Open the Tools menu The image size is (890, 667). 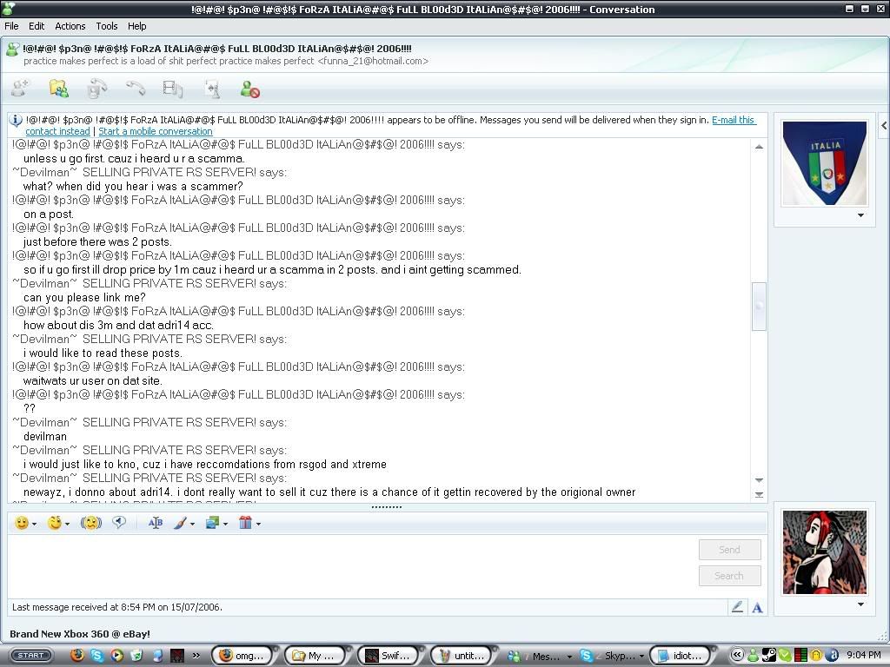[107, 26]
